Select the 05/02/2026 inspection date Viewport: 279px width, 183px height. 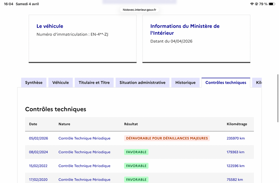click(38, 138)
